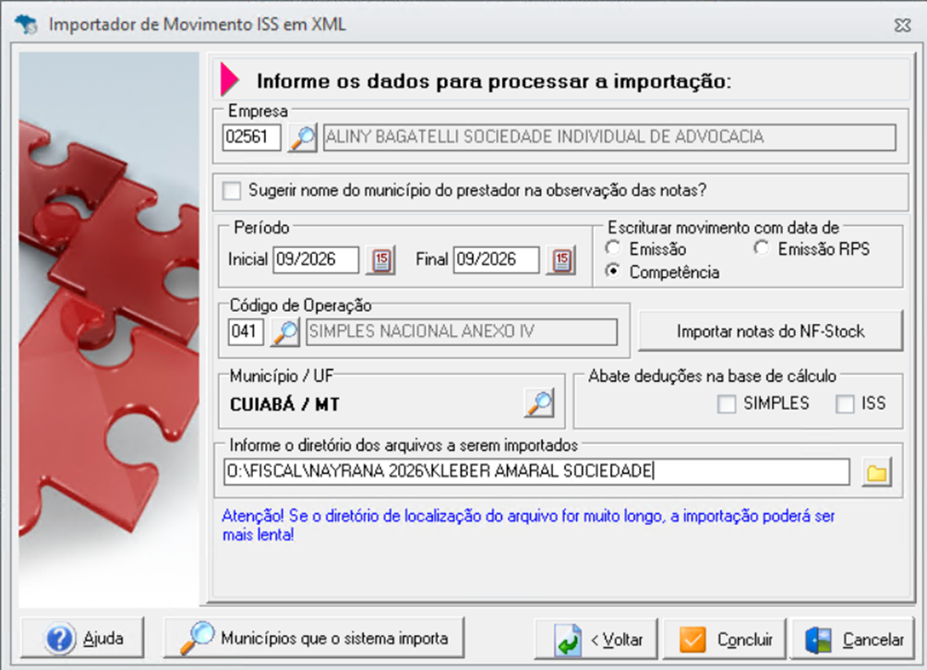Focus the Inicial period field
927x670 pixels.
tap(316, 260)
